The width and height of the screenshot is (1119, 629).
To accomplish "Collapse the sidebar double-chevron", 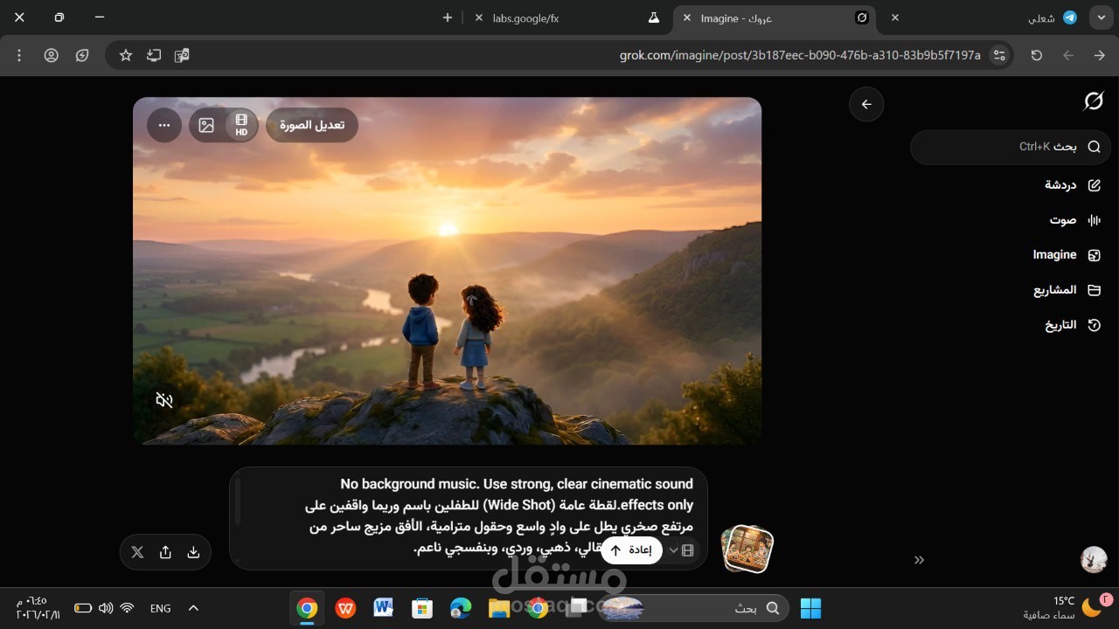I will (x=919, y=560).
